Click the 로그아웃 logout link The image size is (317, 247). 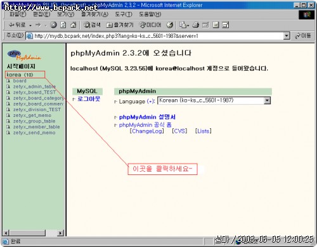(x=89, y=99)
